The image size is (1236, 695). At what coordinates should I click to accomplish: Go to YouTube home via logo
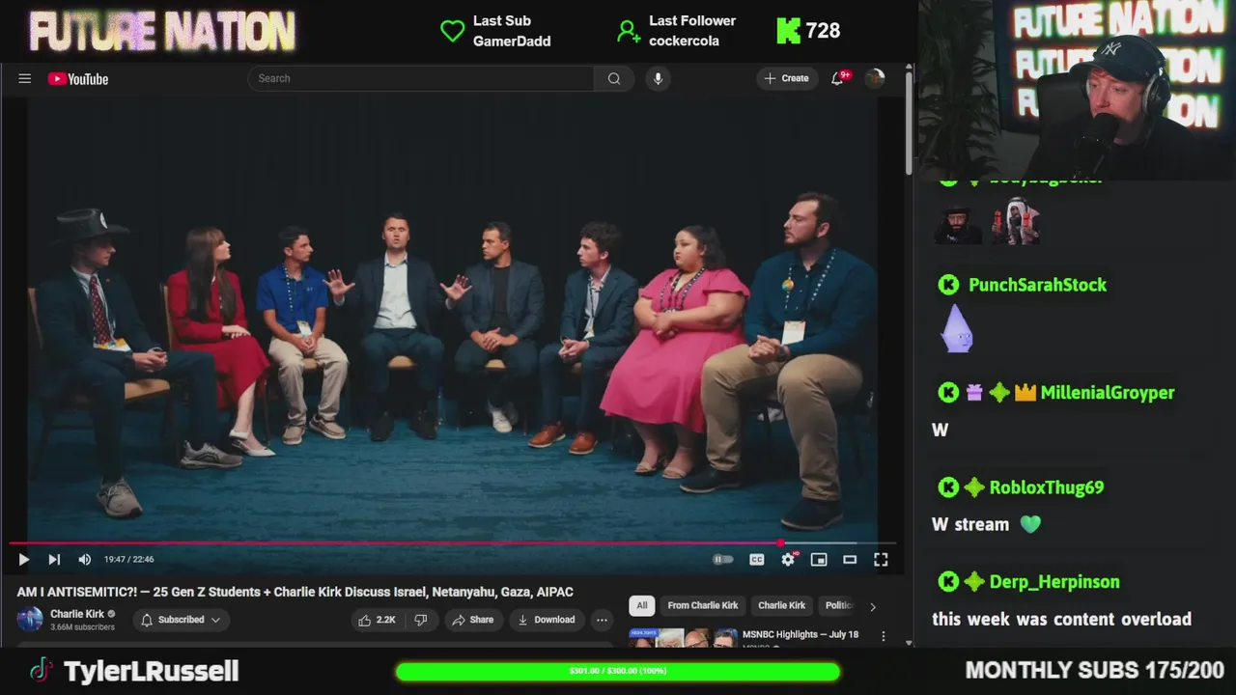tap(77, 79)
